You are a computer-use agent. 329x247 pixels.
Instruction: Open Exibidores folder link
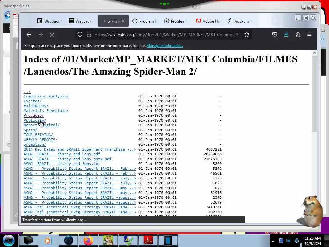[x=36, y=106]
